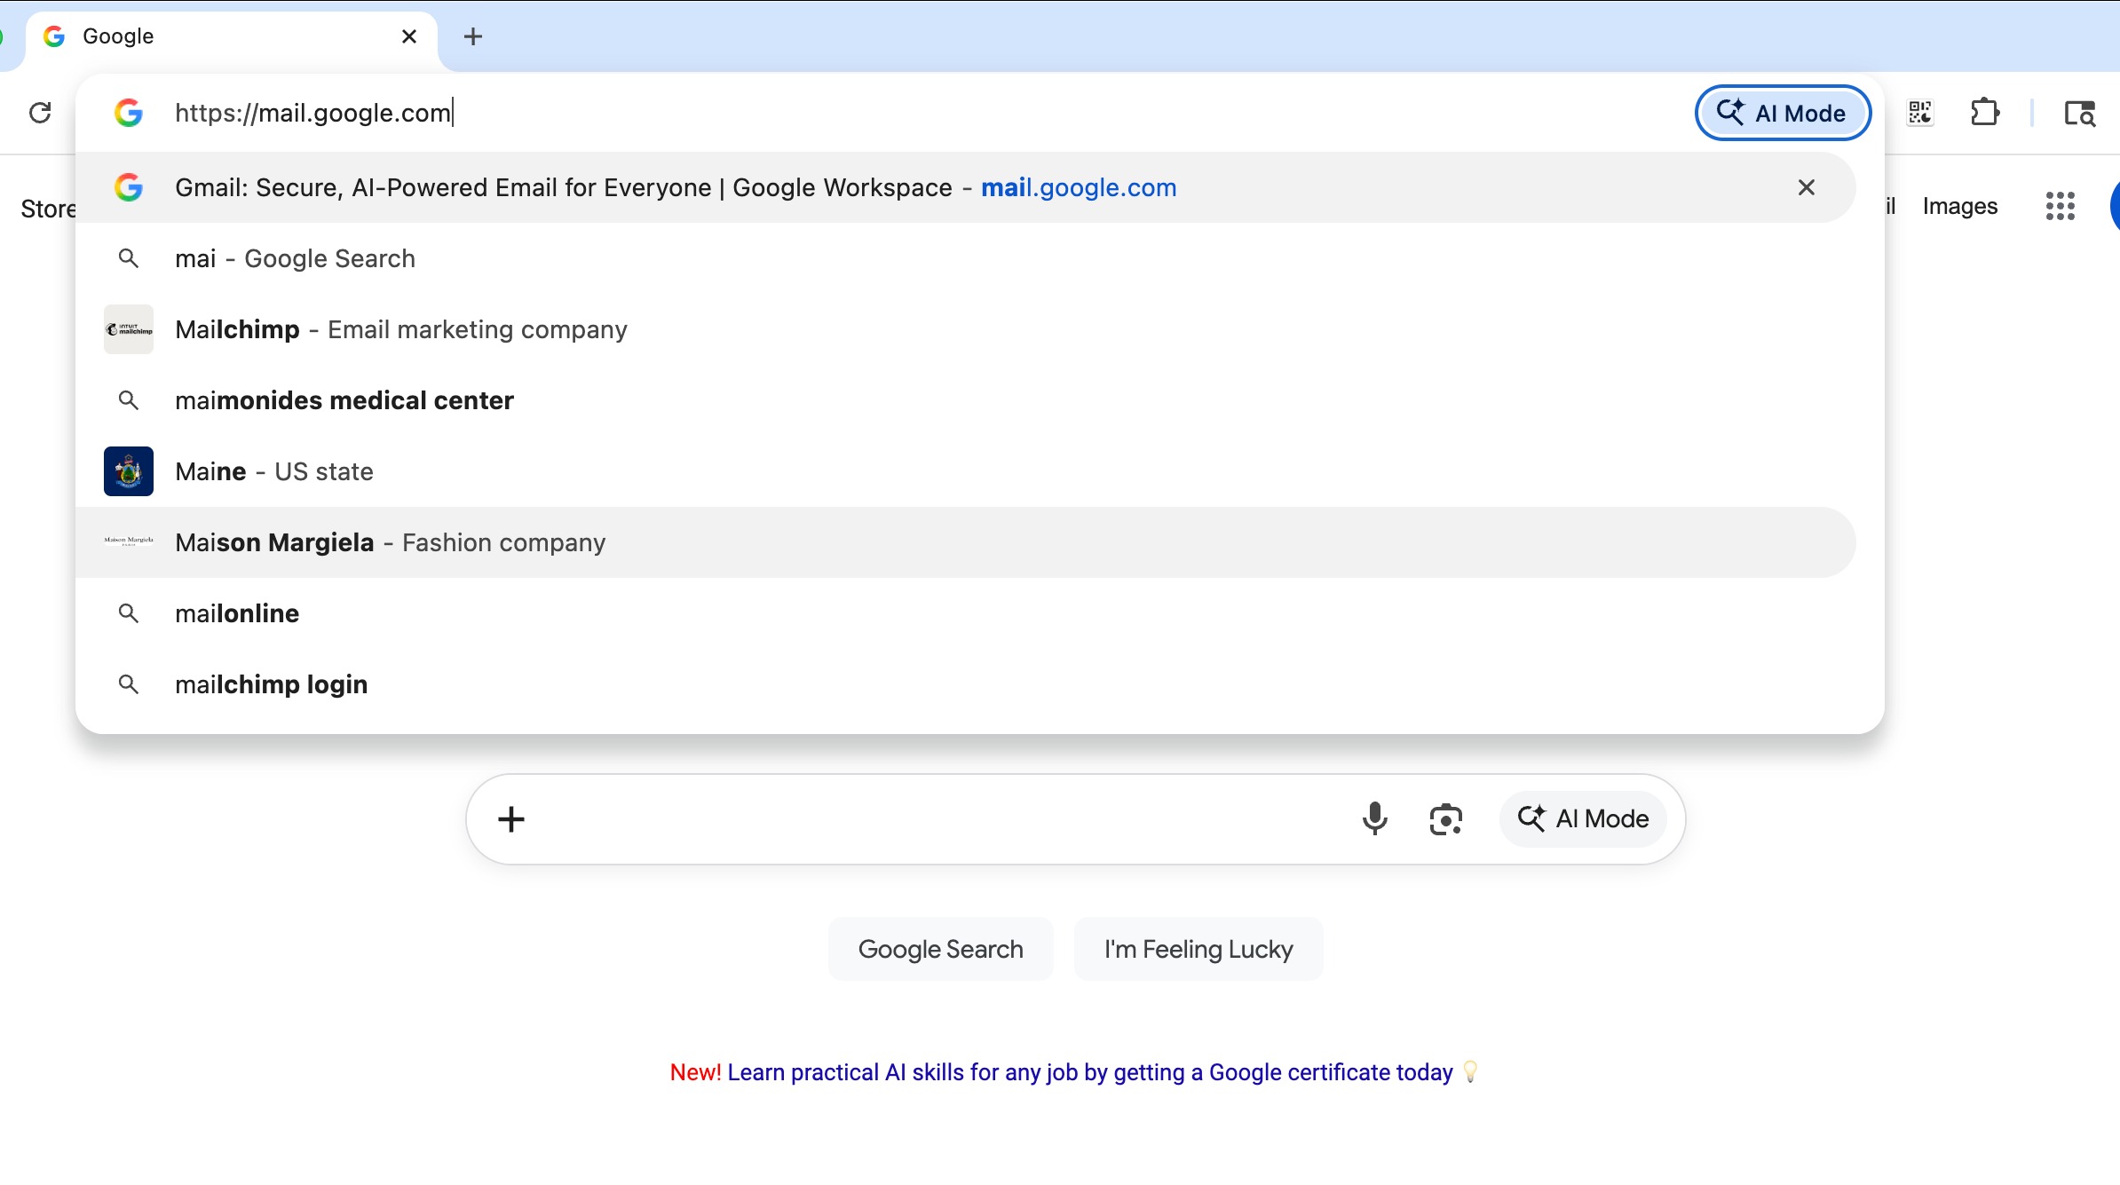Click the Google favicon on the tab
This screenshot has width=2120, height=1185.
[x=54, y=36]
